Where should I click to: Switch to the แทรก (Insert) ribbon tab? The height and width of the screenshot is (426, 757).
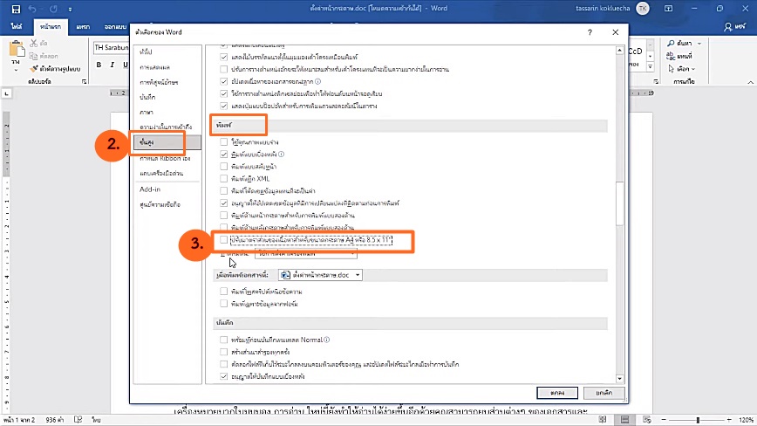[x=83, y=26]
